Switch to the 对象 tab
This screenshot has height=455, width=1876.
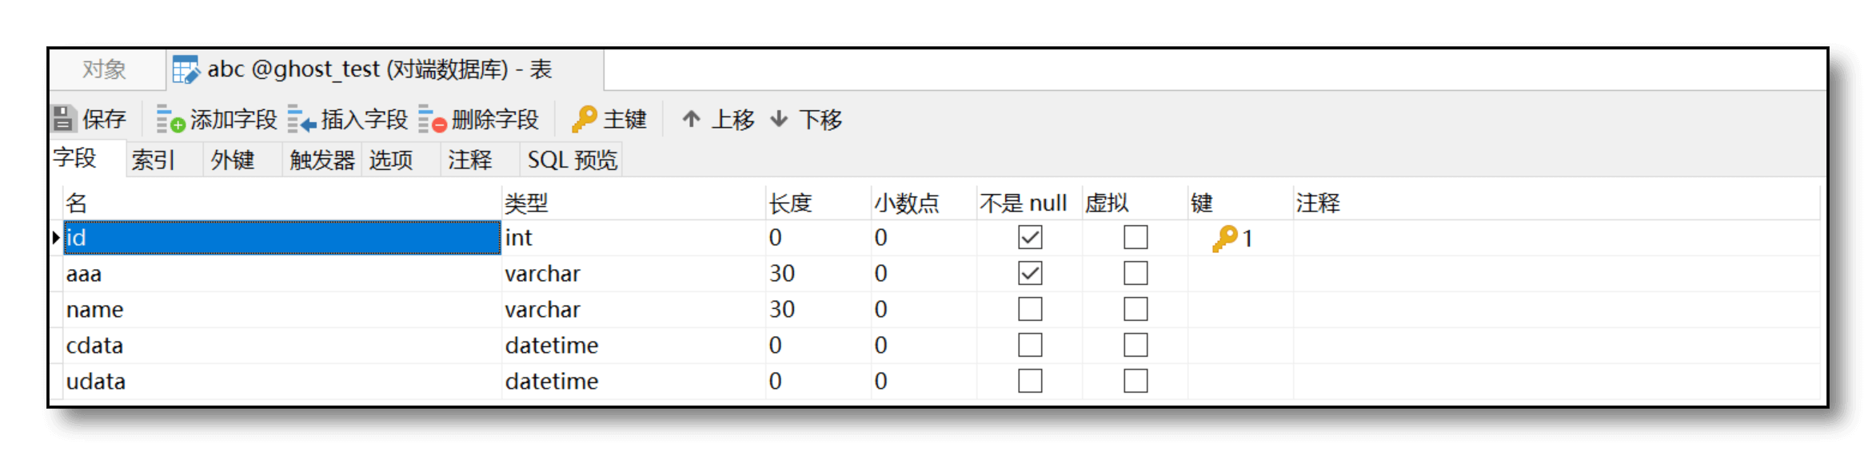coord(105,69)
